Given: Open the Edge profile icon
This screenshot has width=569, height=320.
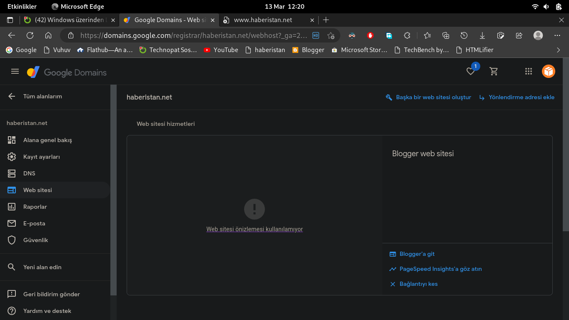Looking at the screenshot, I should tap(538, 35).
